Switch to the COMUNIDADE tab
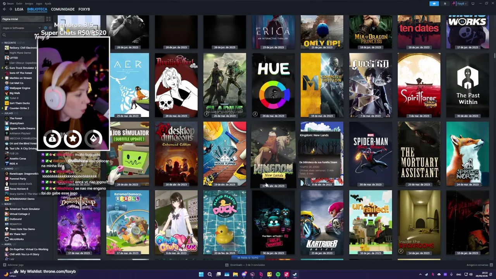The height and width of the screenshot is (279, 496). pyautogui.click(x=63, y=9)
